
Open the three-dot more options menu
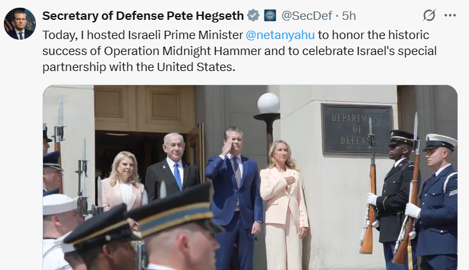tap(450, 15)
